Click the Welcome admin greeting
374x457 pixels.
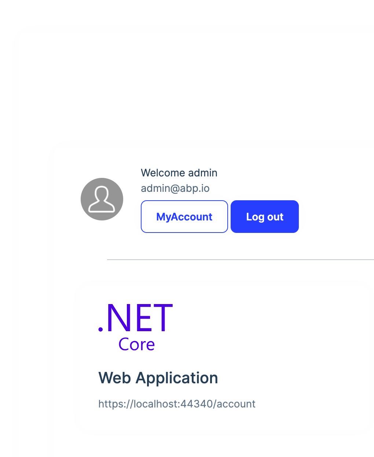click(x=179, y=173)
